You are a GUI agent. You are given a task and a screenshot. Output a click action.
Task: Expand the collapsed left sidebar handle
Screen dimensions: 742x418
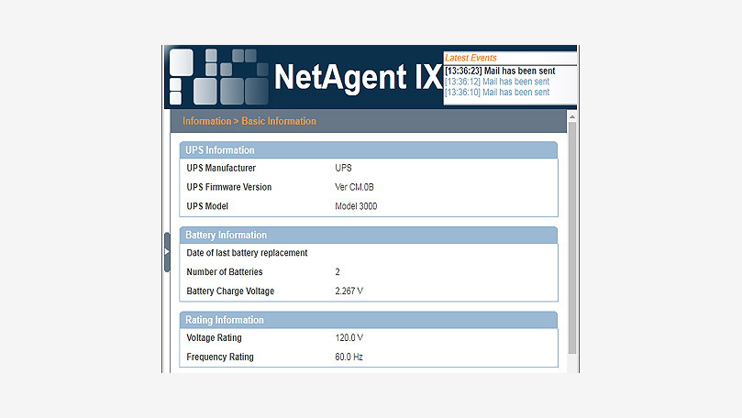click(167, 251)
